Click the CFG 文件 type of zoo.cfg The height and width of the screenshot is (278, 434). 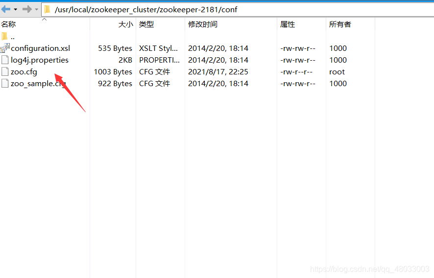click(154, 72)
